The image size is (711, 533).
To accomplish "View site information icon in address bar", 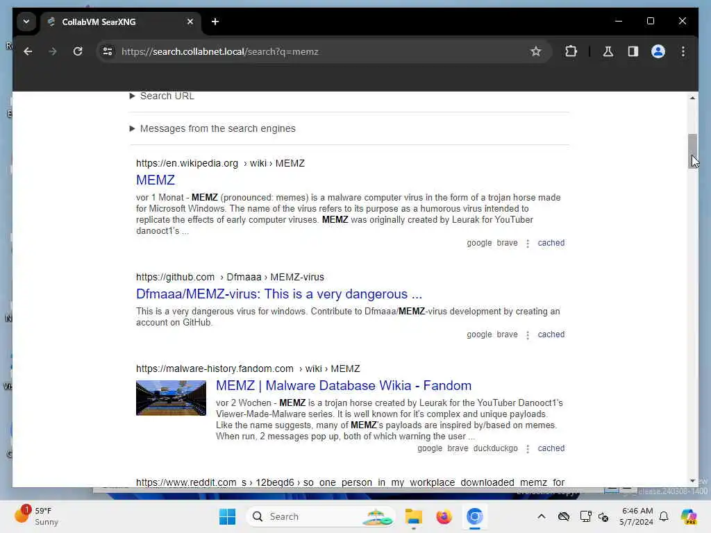I will click(x=108, y=51).
